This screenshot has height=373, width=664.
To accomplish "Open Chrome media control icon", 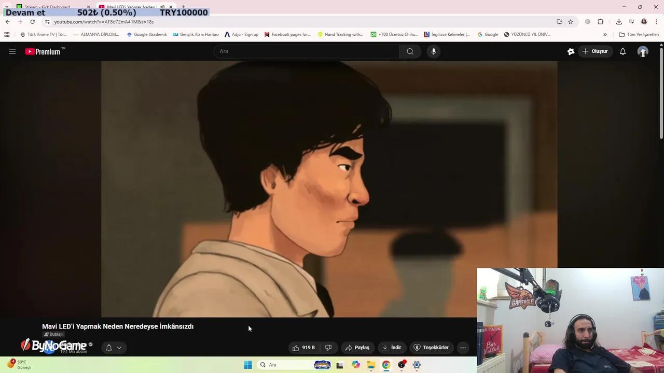I will pos(631,22).
